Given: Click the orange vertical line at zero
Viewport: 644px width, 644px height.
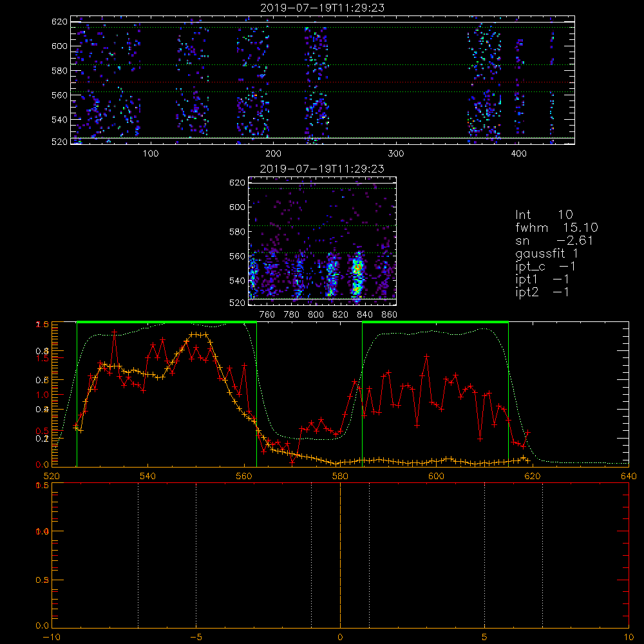Looking at the screenshot, I should coord(340,554).
